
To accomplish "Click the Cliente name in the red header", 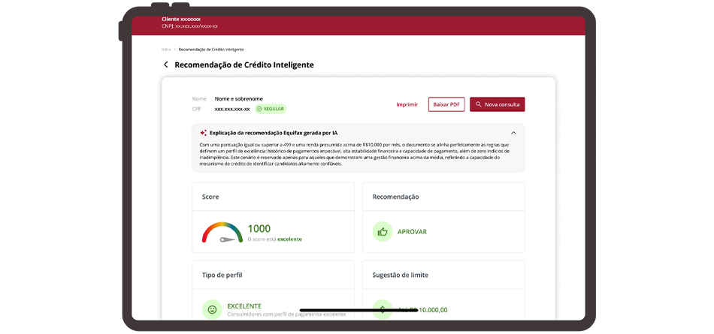I will point(181,19).
